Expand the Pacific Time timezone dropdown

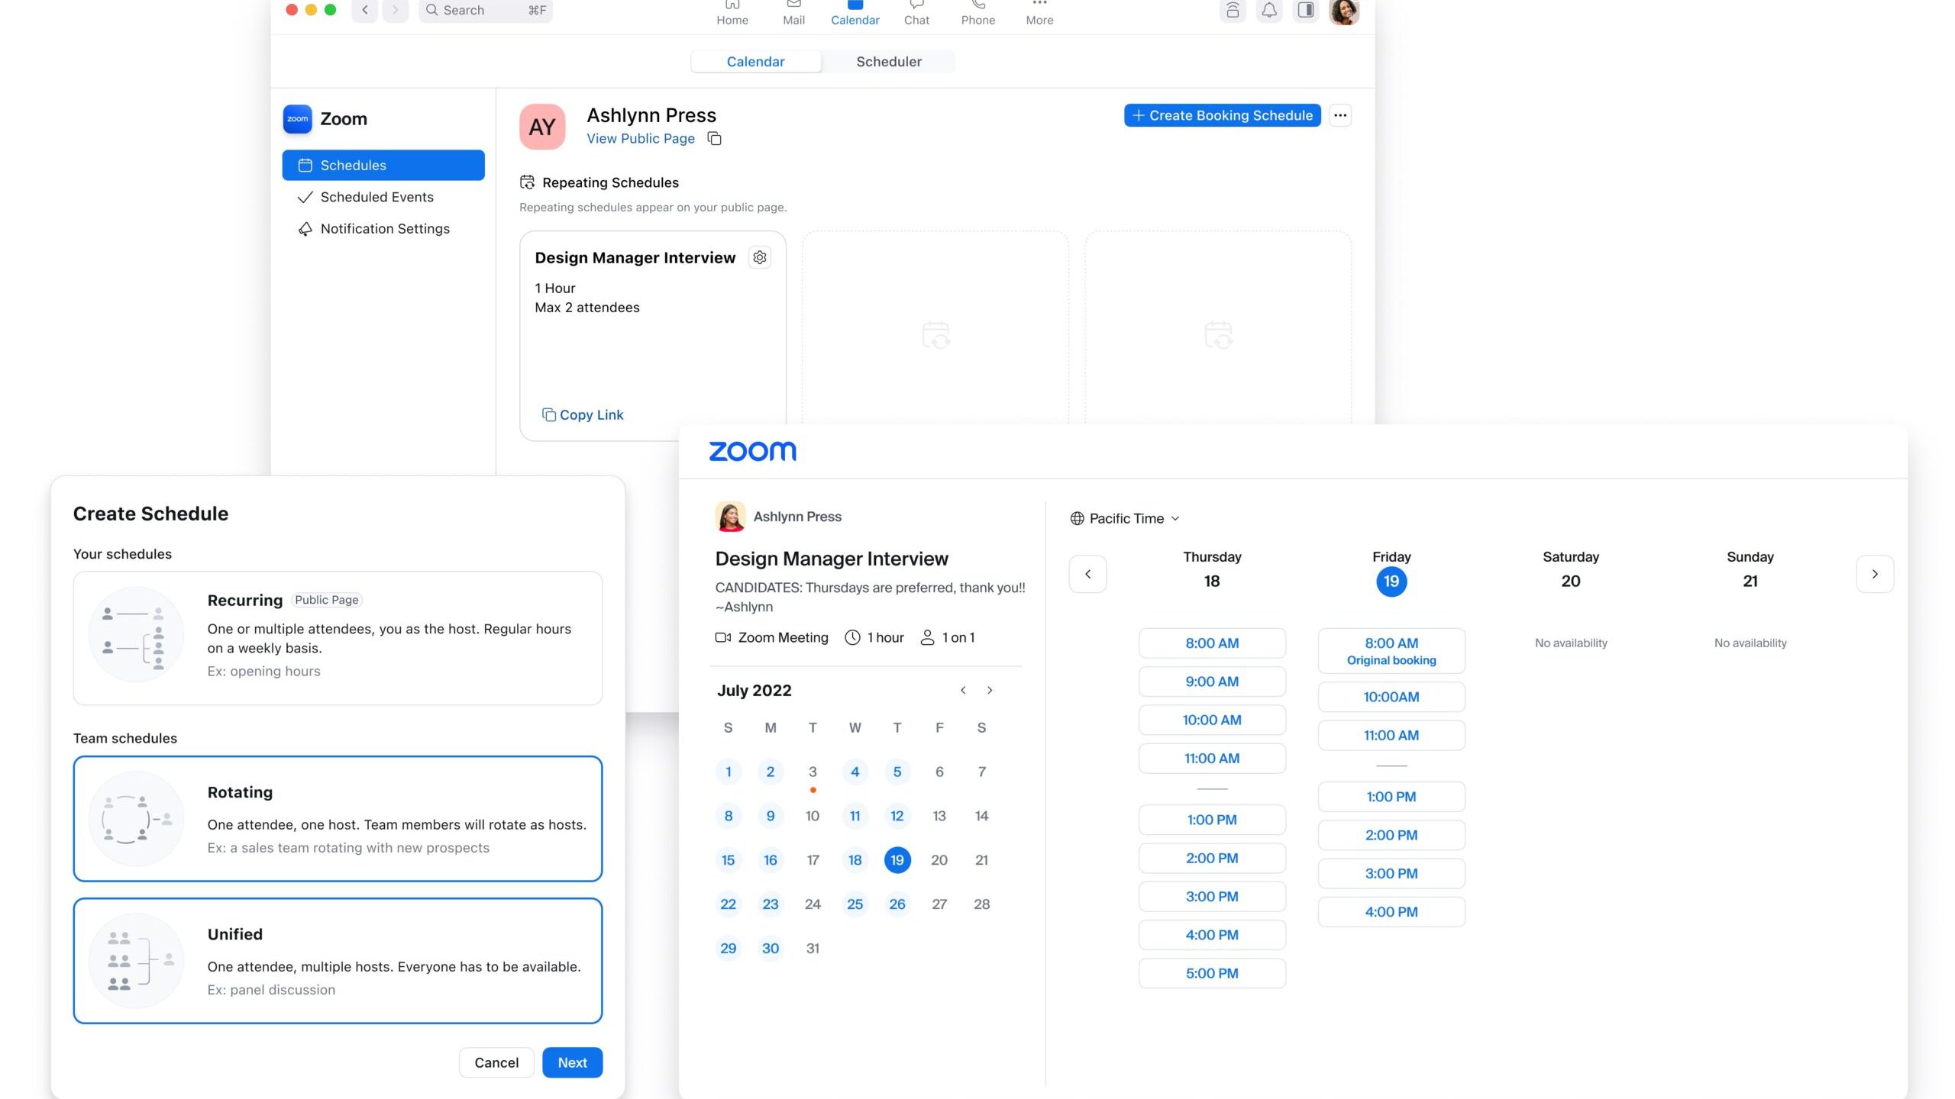[x=1125, y=518]
